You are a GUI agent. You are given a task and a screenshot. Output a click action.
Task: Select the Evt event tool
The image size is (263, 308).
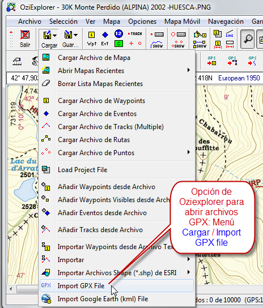click(x=105, y=39)
